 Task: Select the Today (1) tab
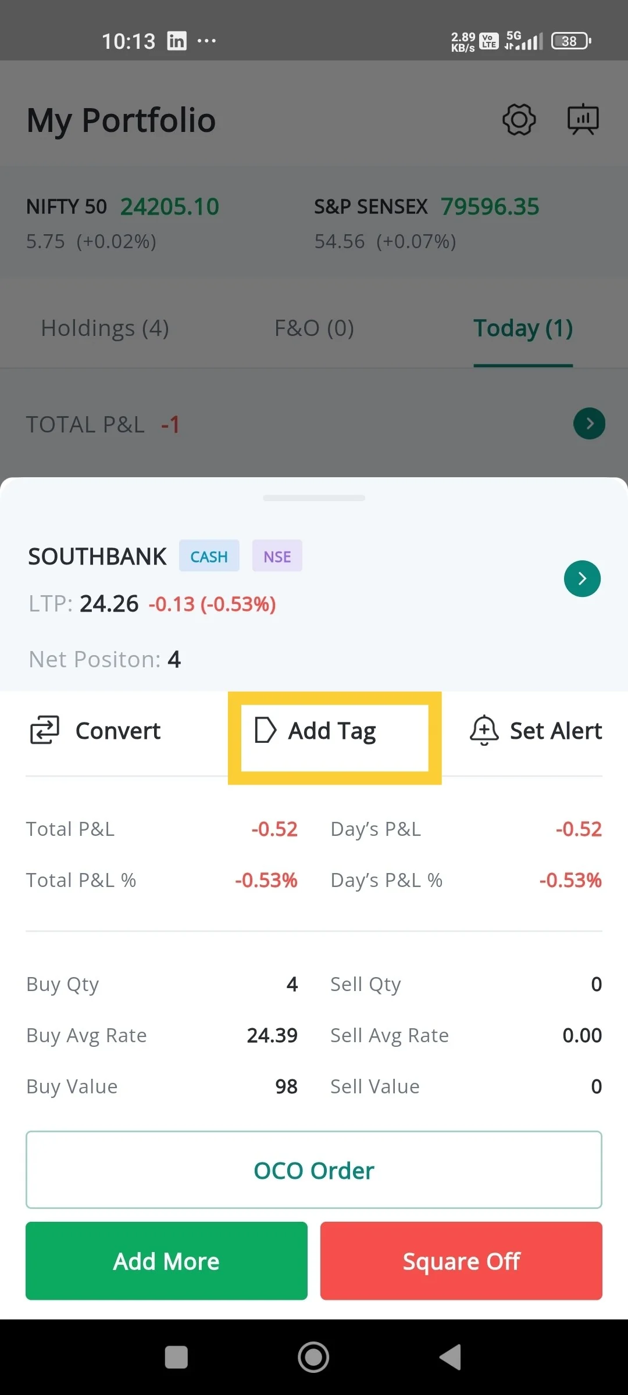coord(523,328)
